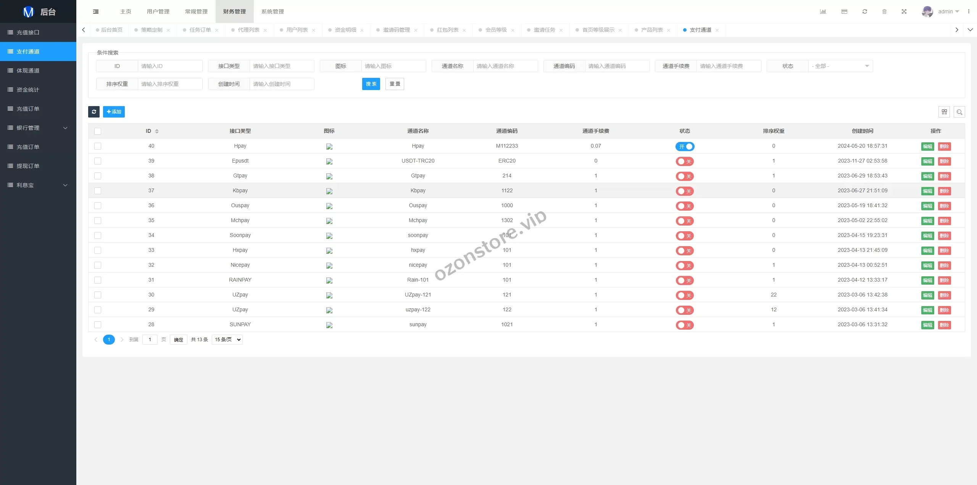
Task: Open the 状态 filter dropdown
Action: (840, 66)
